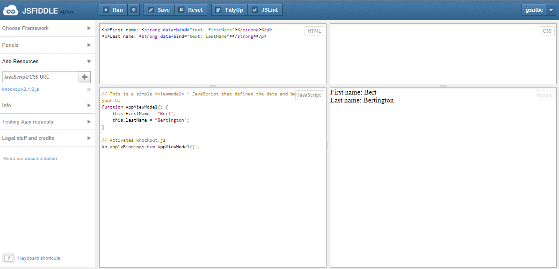Click the ko.applyBindings code line
Screen dimensions: 559x269
tap(151, 147)
